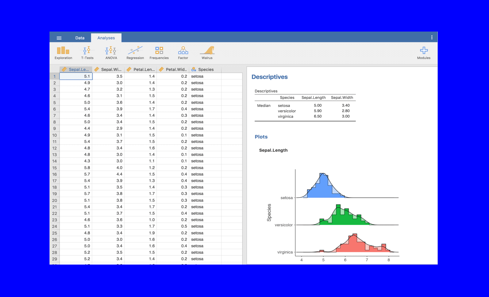Select the Sepal.Length column header
Image resolution: width=489 pixels, height=297 pixels.
[x=76, y=70]
